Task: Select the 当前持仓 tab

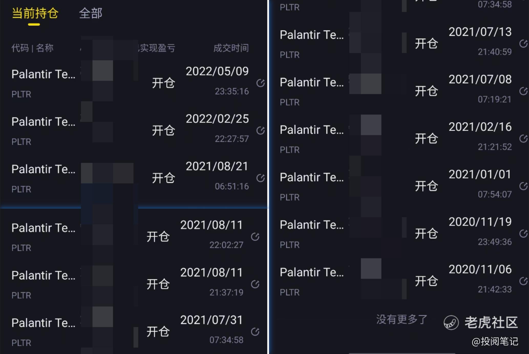Action: (35, 13)
